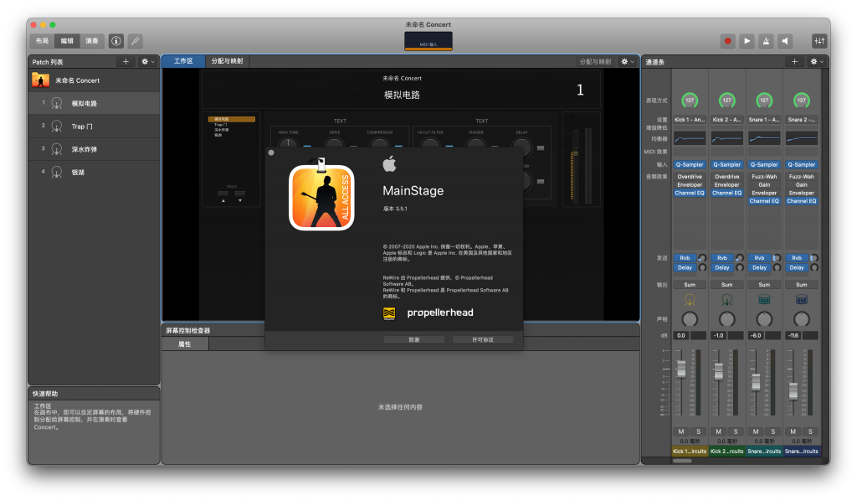The width and height of the screenshot is (857, 501).
Task: Open the info inspector icon in toolbar
Action: click(x=115, y=40)
